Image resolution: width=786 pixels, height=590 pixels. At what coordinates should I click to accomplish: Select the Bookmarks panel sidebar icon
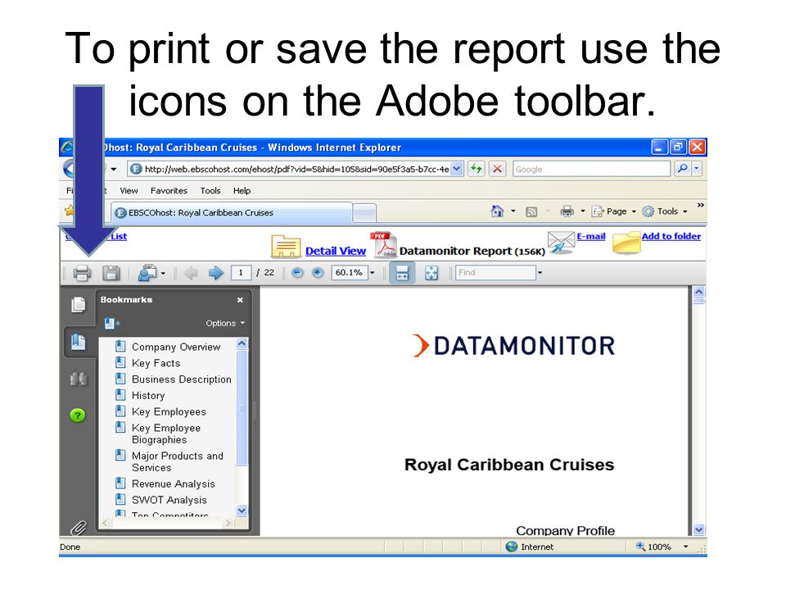coord(79,343)
